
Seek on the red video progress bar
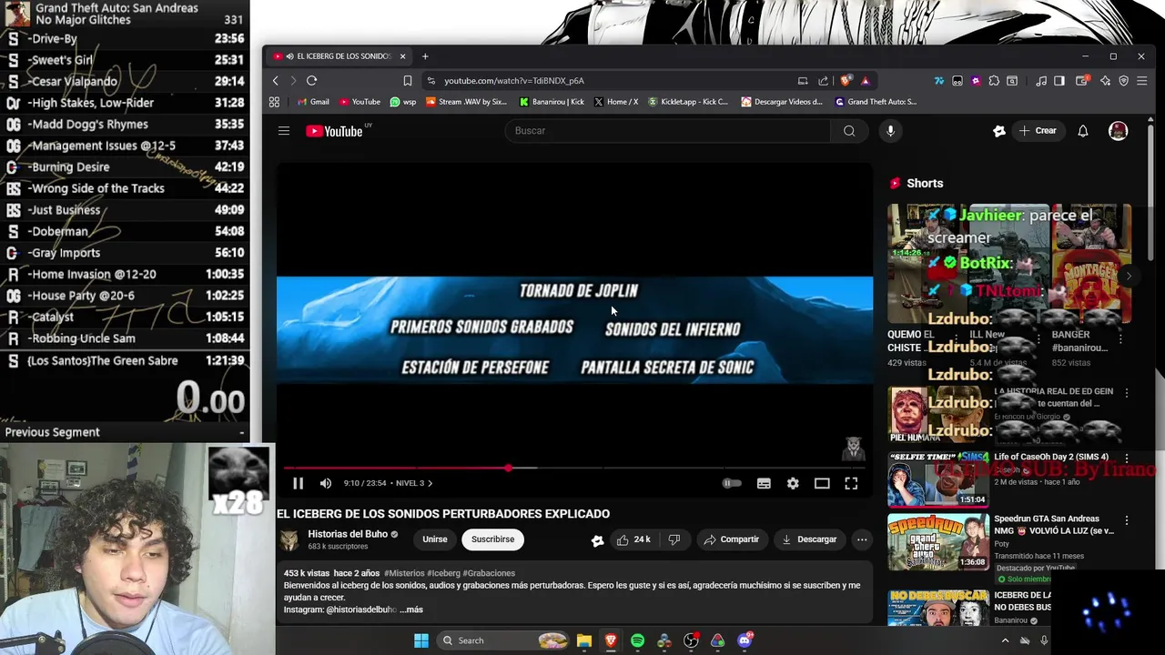(574, 468)
